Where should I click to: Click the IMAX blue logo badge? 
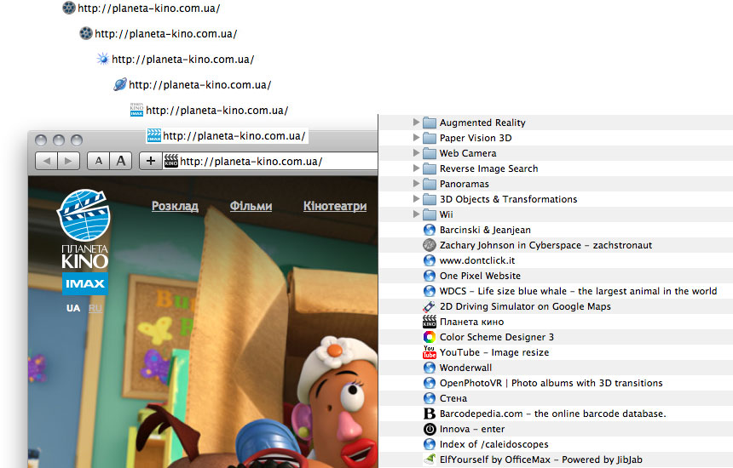coord(85,283)
